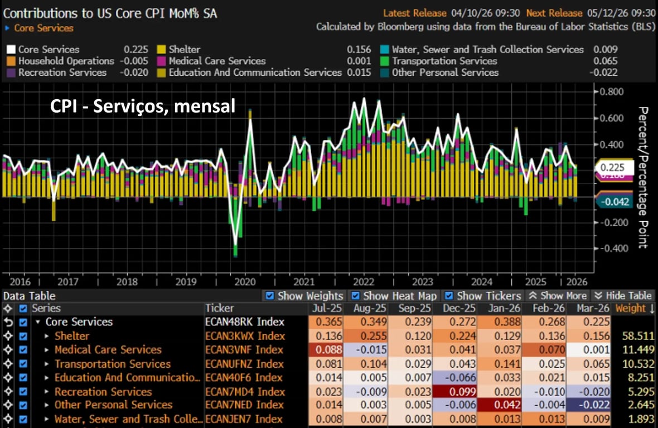Toggle the Show Tickers checkbox
Viewport: 658px width, 428px height.
448,296
